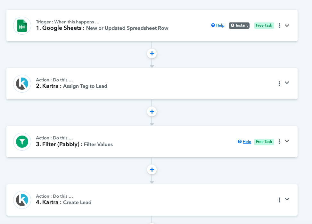Open Help link in Filter (Pabbly) step
Viewport: 312px width, 224px height.
(x=247, y=142)
